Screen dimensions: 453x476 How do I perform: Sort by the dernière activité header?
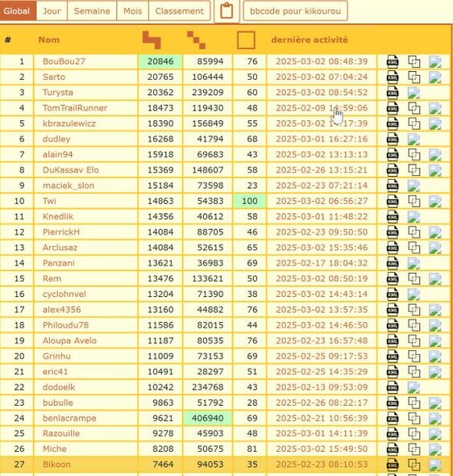310,40
